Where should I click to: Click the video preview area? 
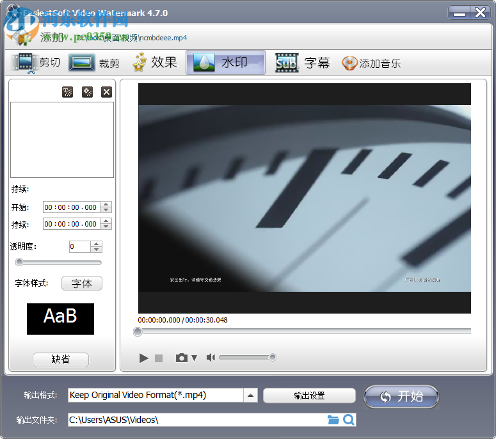[x=304, y=198]
